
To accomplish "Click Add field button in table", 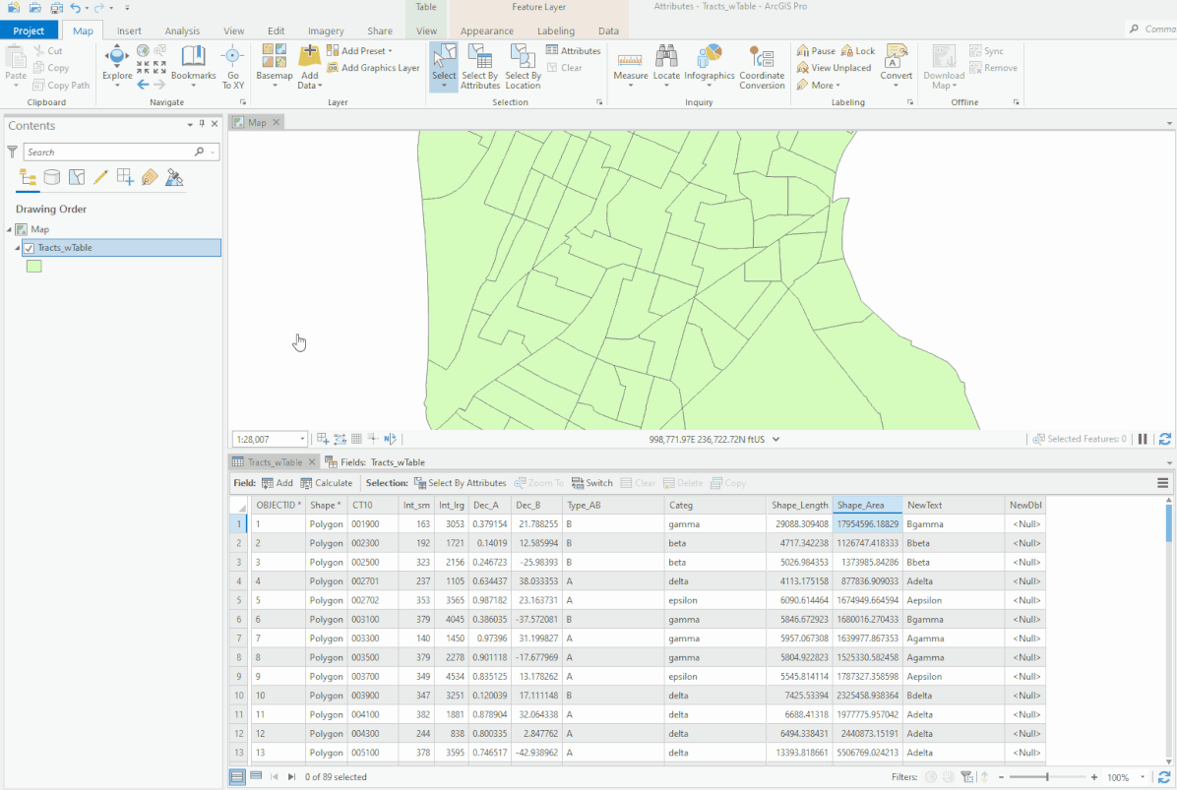I will (x=277, y=483).
